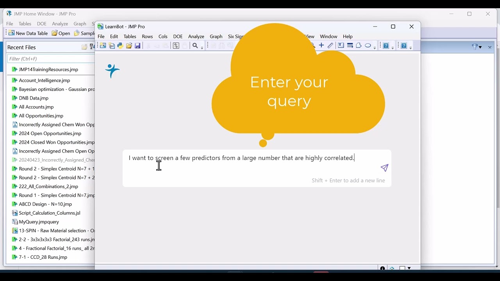Open the Analyze menu in JMP Home Window
Viewport: 500px width, 281px height.
[x=60, y=24]
